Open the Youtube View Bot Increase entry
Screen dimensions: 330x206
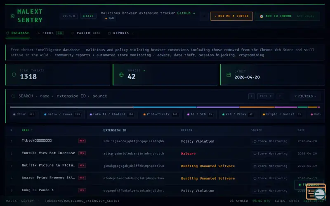point(48,153)
